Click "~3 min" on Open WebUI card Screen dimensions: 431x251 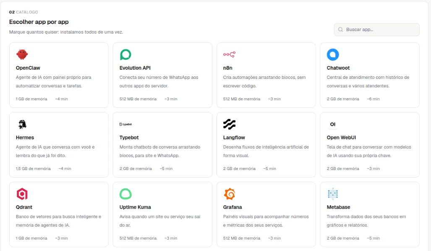tap(373, 169)
